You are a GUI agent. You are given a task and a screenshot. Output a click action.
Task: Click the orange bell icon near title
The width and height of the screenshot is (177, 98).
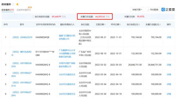17,4
